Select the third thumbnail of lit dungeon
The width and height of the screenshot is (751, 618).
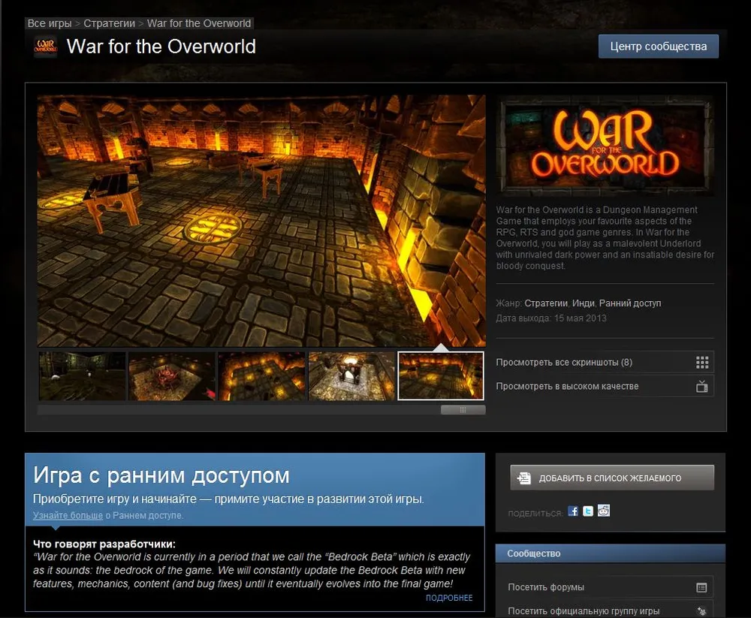click(x=261, y=376)
